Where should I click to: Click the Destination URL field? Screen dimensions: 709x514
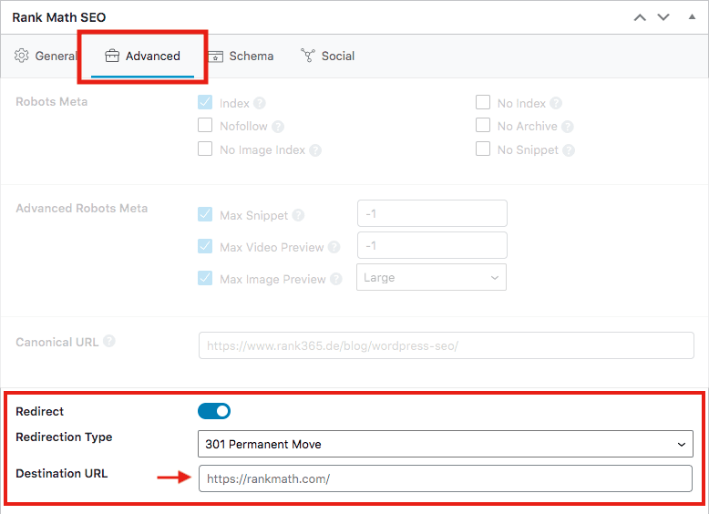pos(446,478)
